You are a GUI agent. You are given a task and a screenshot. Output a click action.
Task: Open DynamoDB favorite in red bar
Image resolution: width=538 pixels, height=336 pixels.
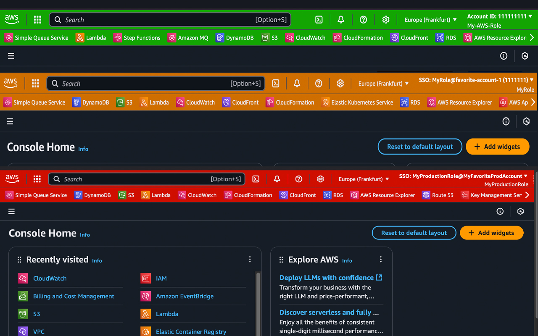point(92,195)
